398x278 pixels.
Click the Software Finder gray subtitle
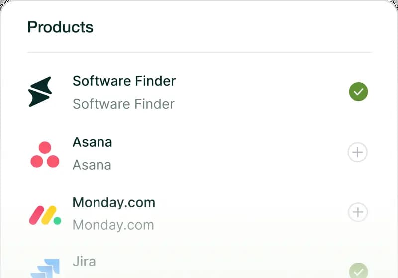coord(123,104)
